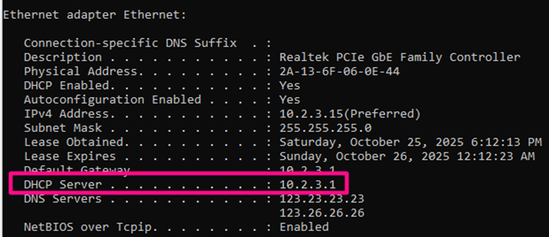The height and width of the screenshot is (237, 549).
Task: Click the Sunday, October 26 expiry timestamp
Action: (x=407, y=156)
